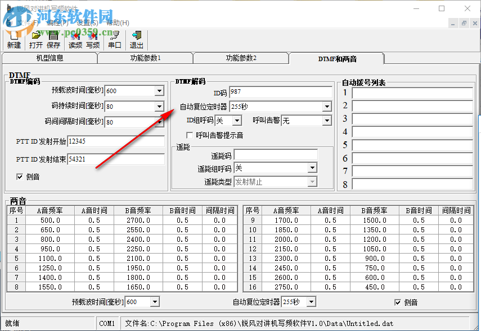Create a new file with 新建 icon
Screen dimensions: 481x331
(14, 39)
